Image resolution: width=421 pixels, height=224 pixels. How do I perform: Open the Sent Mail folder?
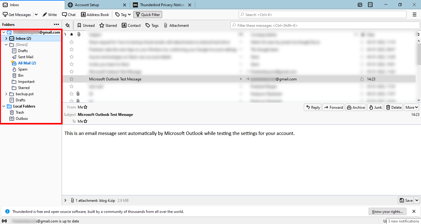point(26,57)
